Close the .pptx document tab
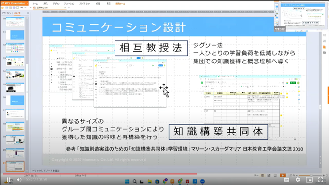The height and width of the screenshot is (185, 329). pos(65,8)
